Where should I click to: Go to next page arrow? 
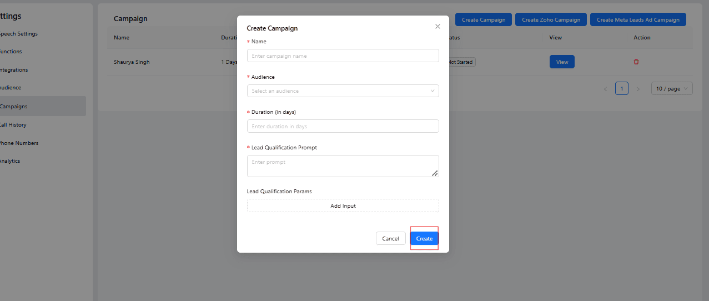coord(638,89)
